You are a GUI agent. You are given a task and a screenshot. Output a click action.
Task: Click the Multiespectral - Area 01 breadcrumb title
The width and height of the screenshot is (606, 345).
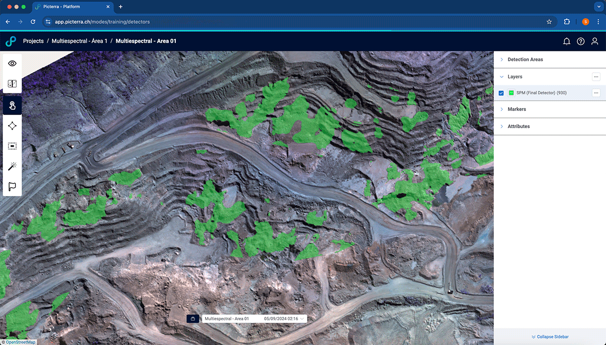coord(146,41)
